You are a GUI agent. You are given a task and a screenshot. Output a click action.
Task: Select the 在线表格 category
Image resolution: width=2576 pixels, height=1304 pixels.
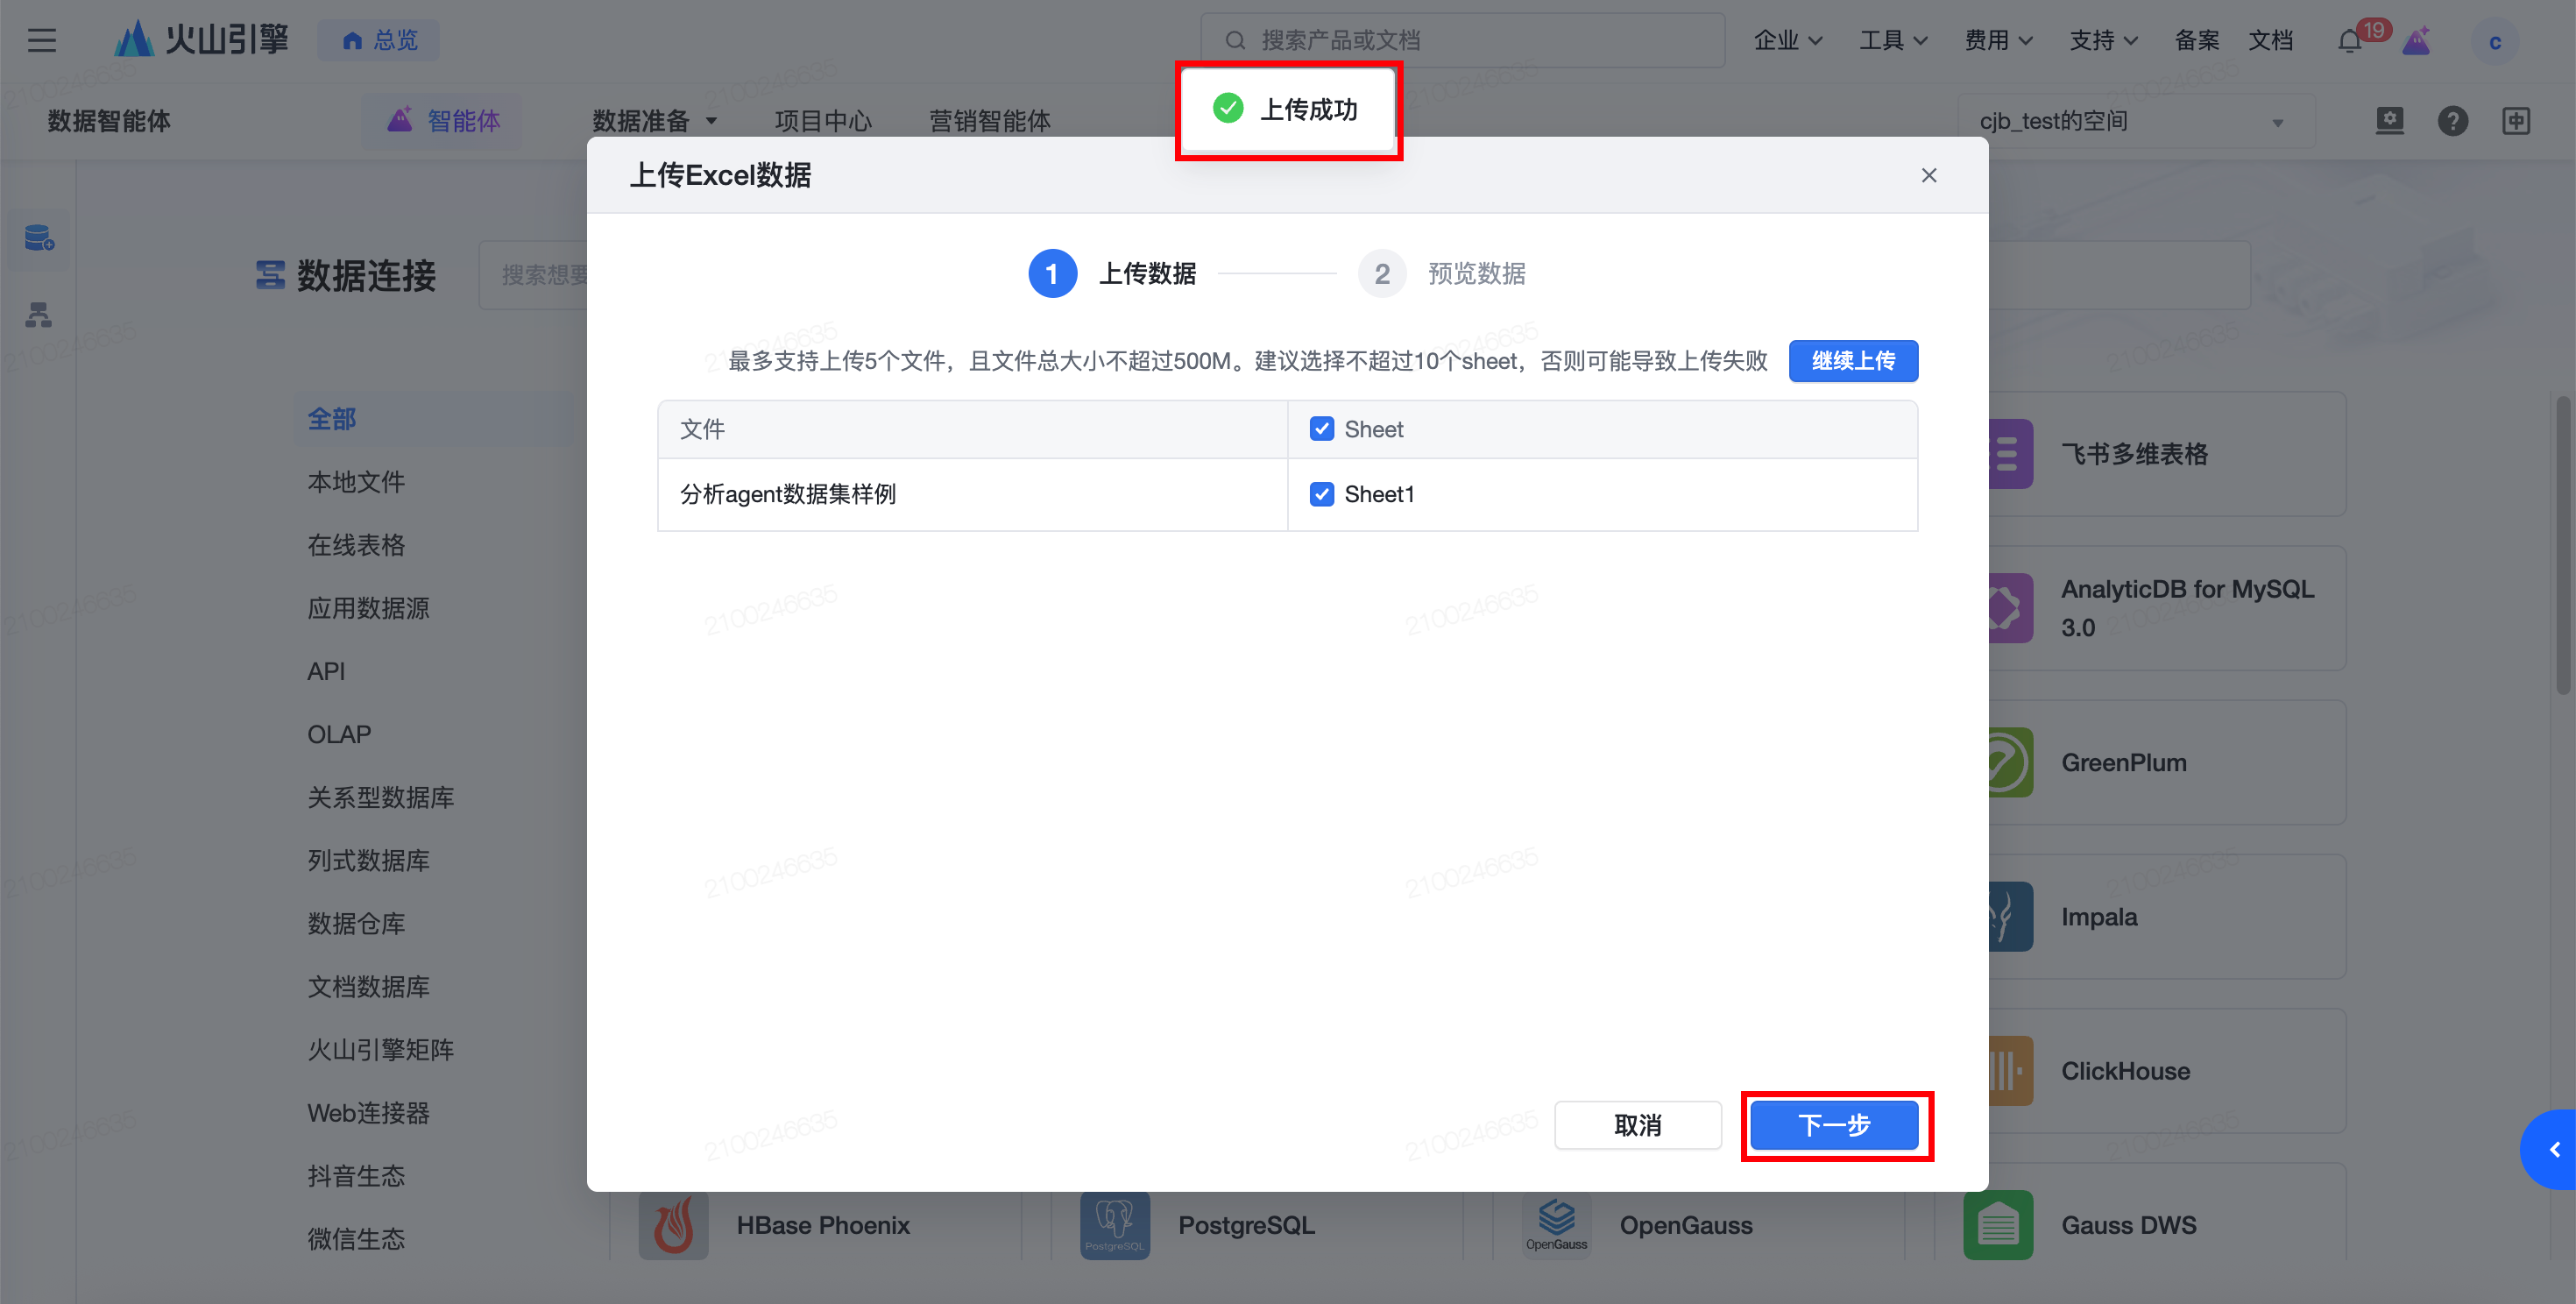point(355,545)
